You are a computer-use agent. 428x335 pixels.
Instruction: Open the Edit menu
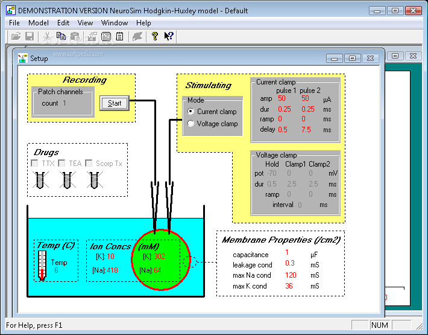tap(63, 23)
